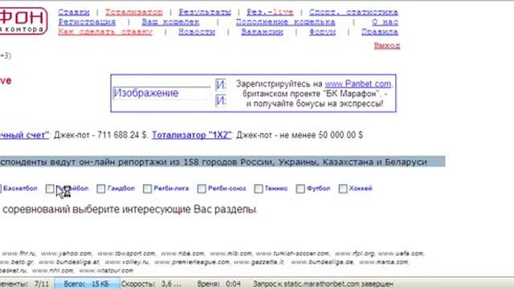
Task: Open the Тотализатор "1X2" link
Action: point(192,135)
